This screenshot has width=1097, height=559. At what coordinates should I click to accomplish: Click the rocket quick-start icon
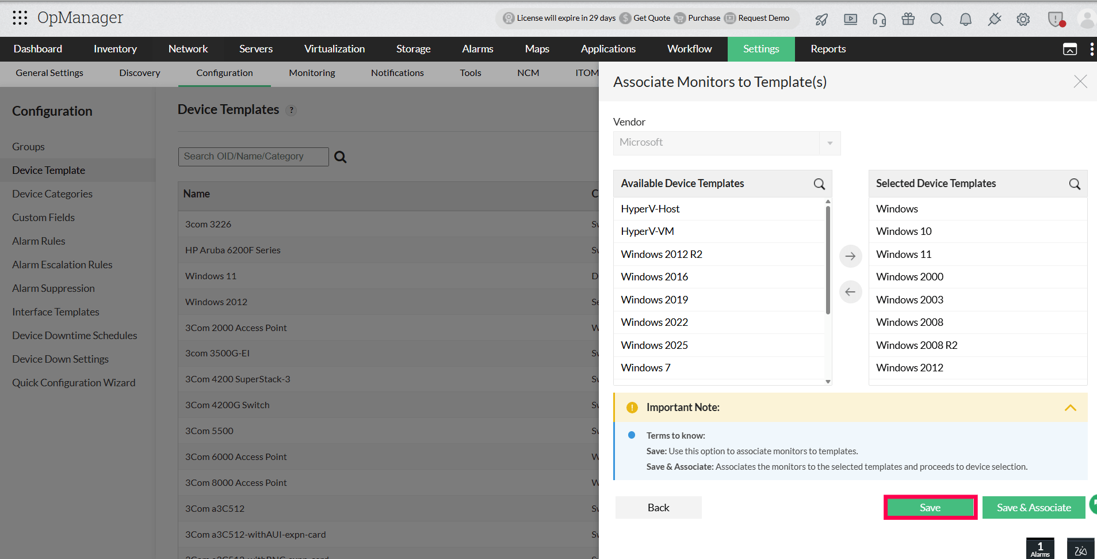pyautogui.click(x=821, y=20)
